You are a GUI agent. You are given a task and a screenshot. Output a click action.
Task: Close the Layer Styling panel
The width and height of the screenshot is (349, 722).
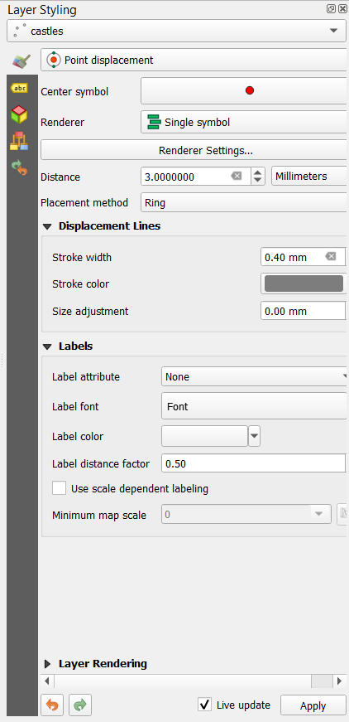tap(342, 9)
